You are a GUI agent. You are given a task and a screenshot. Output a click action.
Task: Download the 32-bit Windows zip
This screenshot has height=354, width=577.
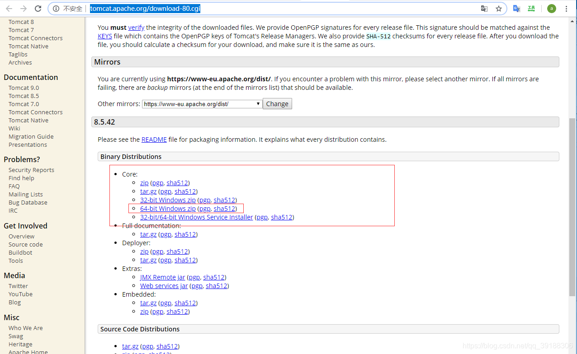(x=168, y=200)
